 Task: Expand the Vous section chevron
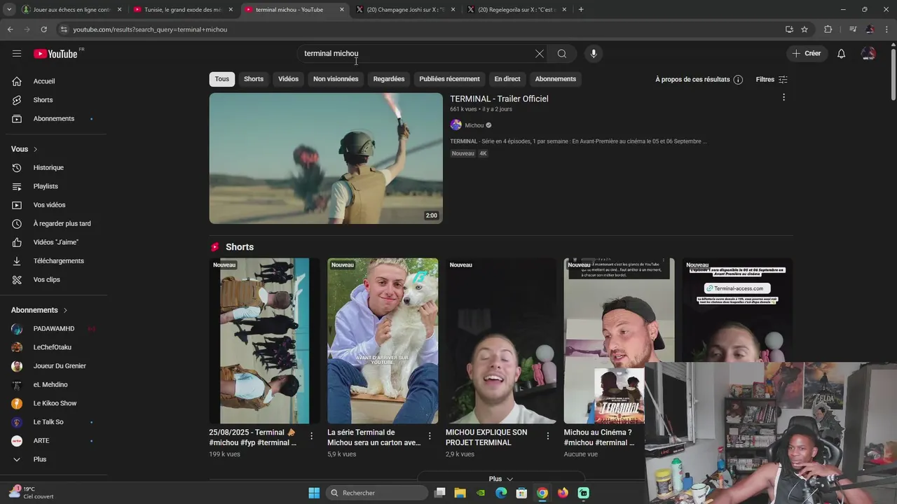point(35,149)
